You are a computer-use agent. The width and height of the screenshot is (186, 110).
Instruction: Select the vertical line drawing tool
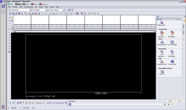[9, 26]
